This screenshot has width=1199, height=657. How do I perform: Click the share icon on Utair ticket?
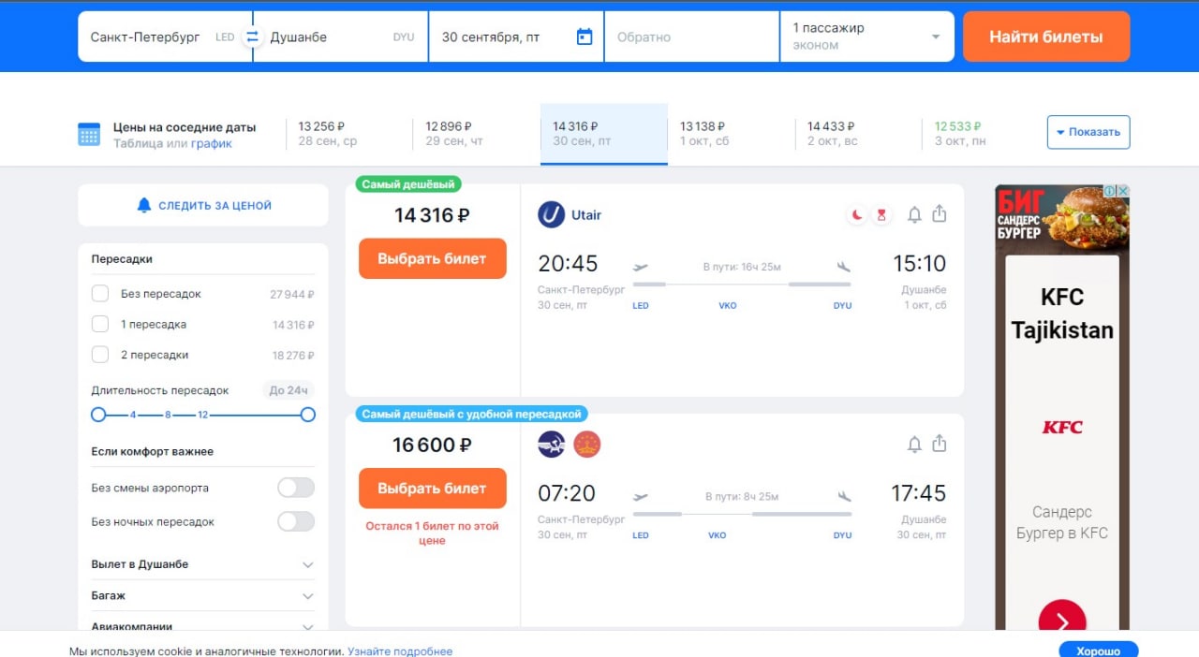940,214
